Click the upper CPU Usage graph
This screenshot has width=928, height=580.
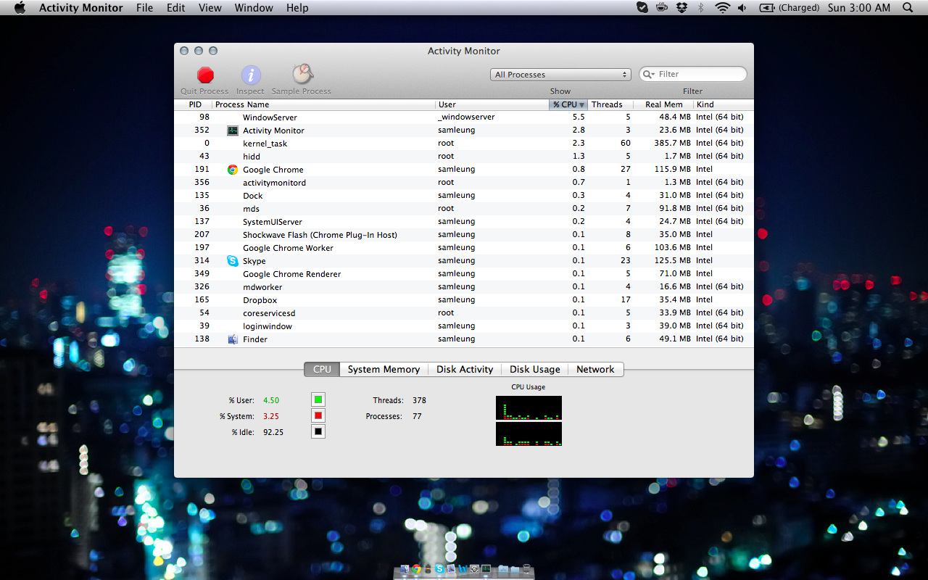(529, 407)
